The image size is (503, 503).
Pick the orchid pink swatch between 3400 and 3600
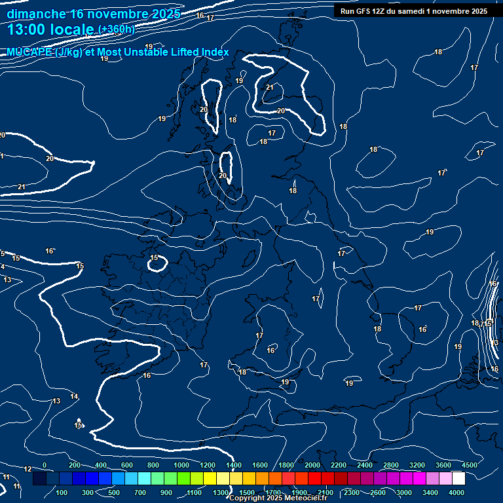[433, 478]
